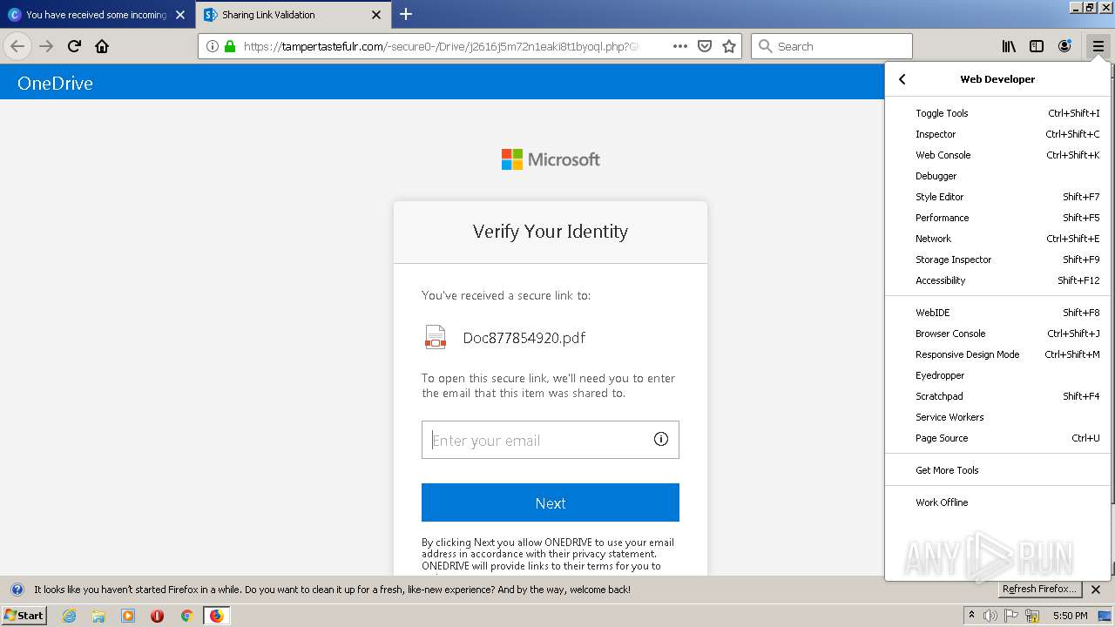
Task: Show site information icon in address bar
Action: pyautogui.click(x=213, y=46)
